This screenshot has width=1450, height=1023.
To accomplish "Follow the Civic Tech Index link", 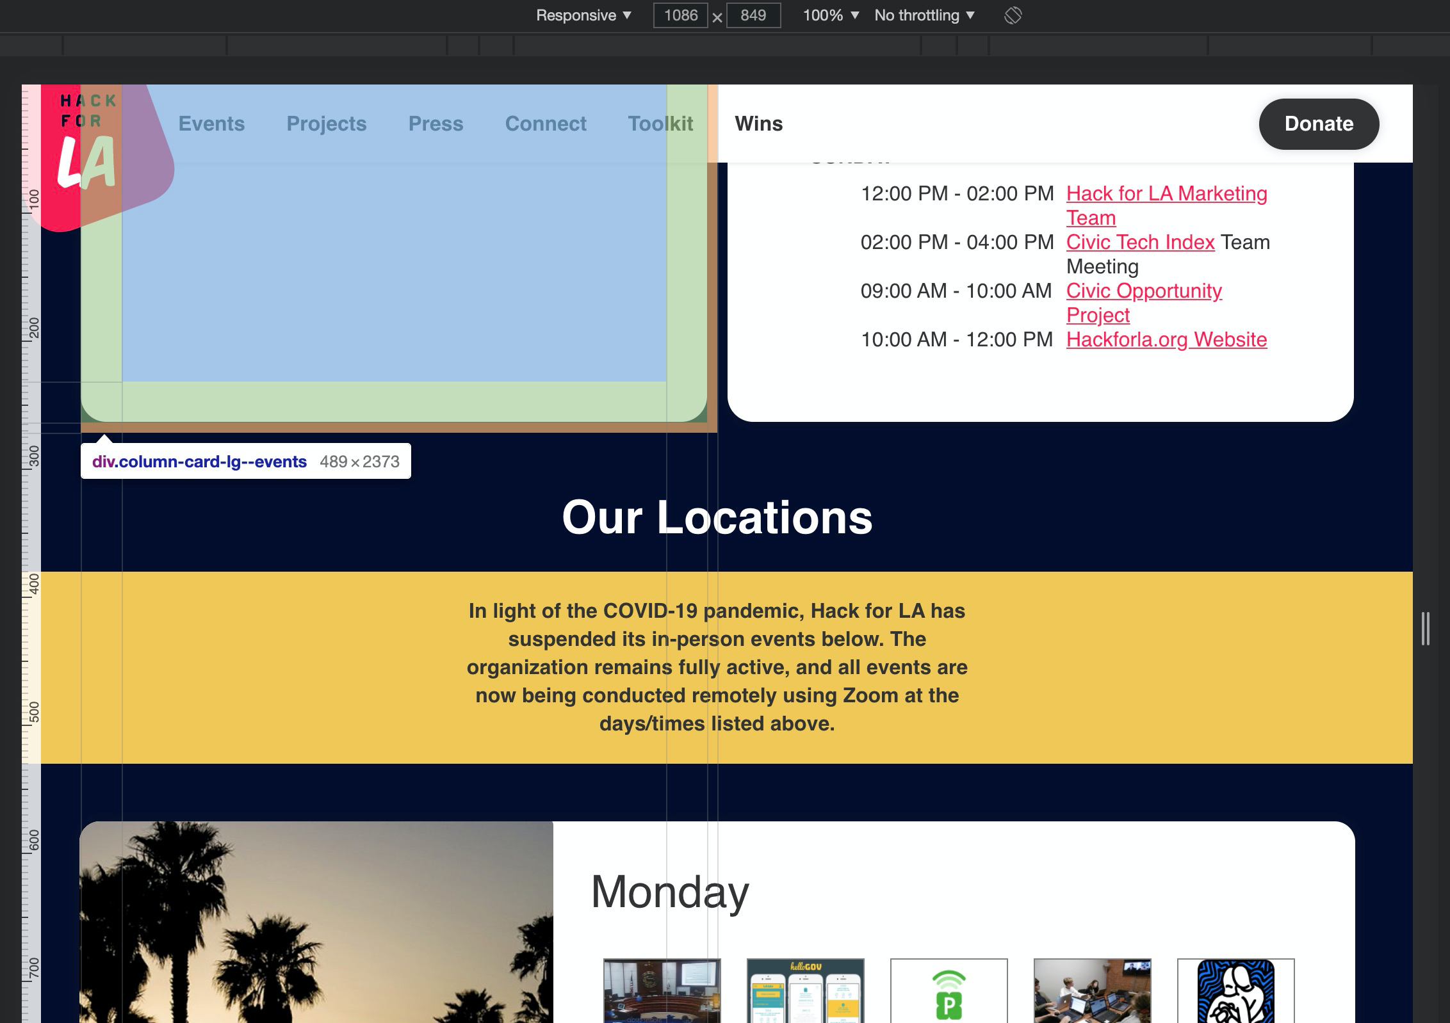I will [1140, 243].
